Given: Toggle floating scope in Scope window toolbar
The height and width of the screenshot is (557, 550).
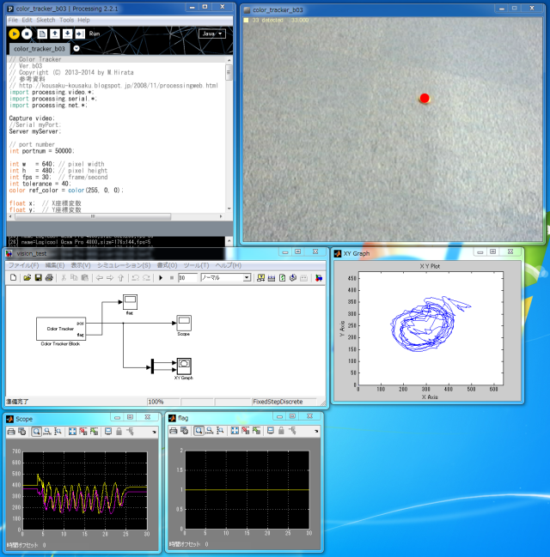Looking at the screenshot, I should coord(108,432).
